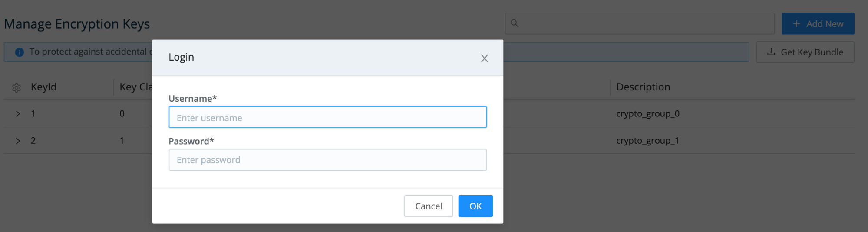Click the download icon on Get Key Bundle

(x=771, y=52)
